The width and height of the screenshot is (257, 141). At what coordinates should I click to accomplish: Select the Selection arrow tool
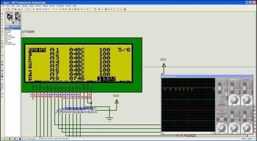click(x=2, y=14)
